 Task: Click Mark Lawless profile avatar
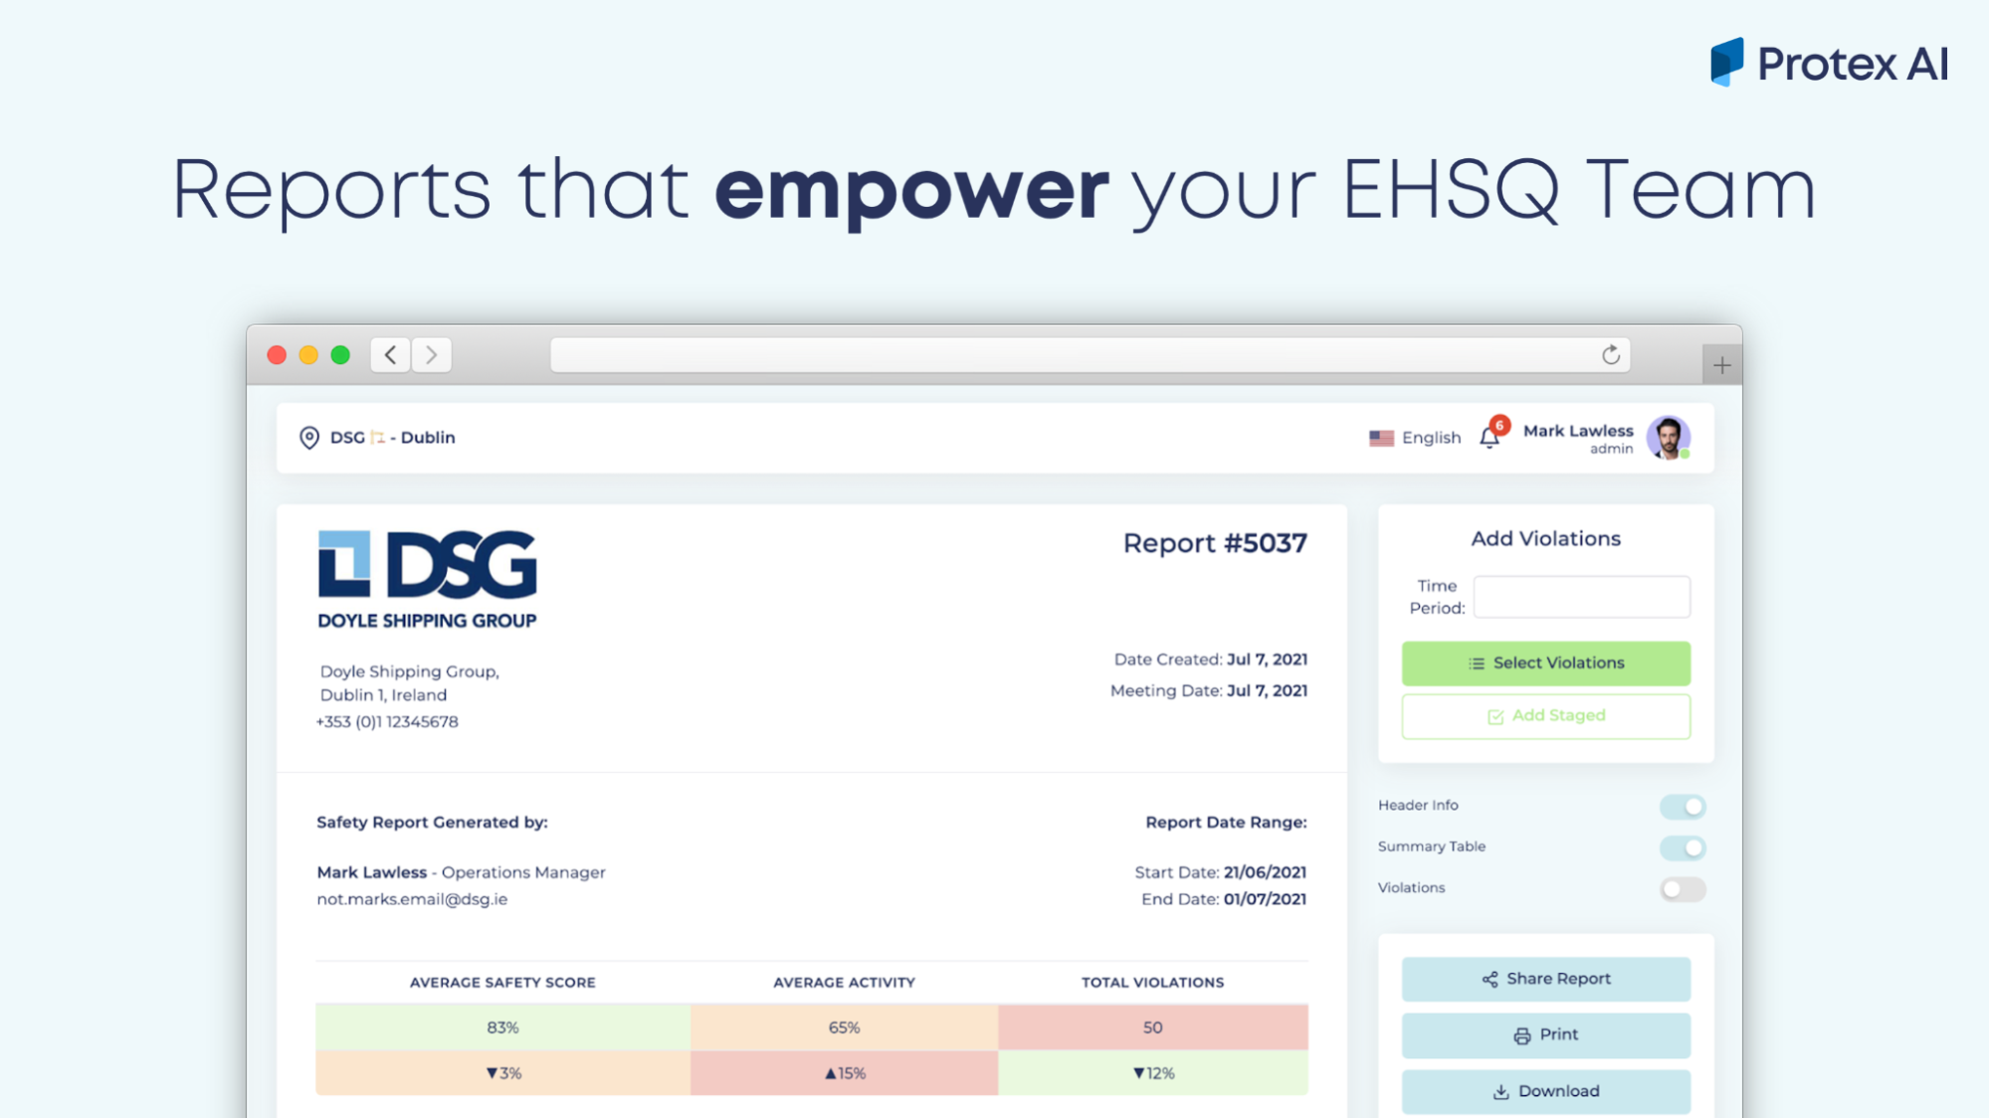point(1668,438)
